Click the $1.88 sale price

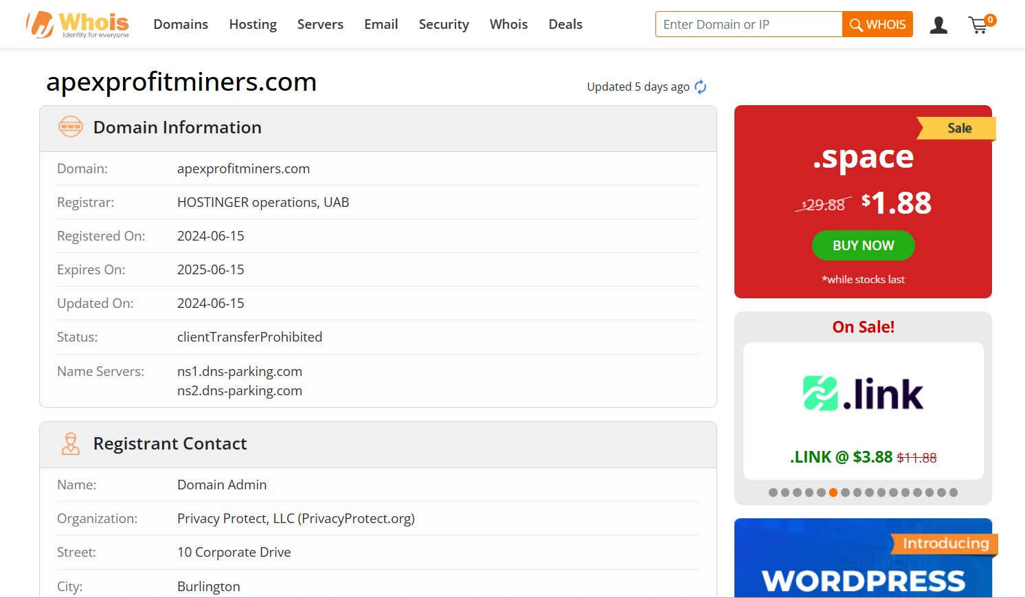(897, 203)
